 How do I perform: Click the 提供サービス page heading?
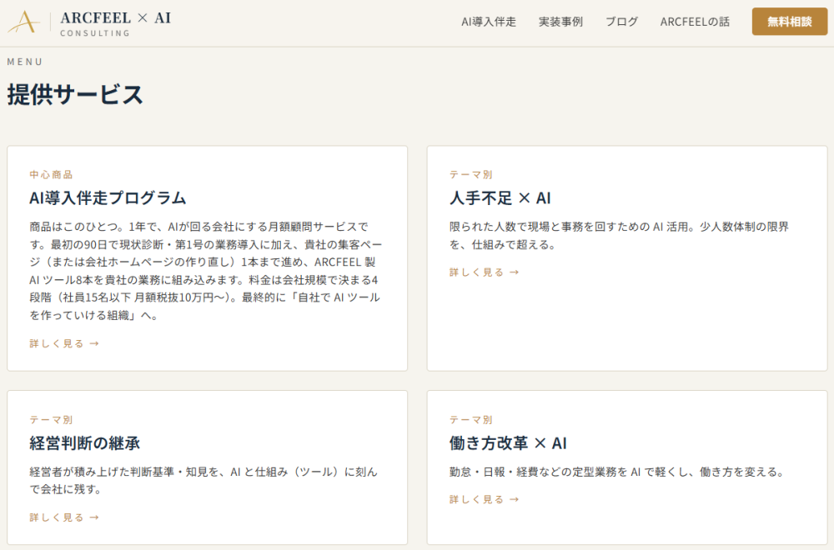[75, 95]
